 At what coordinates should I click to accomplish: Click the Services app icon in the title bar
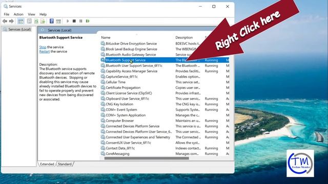pyautogui.click(x=6, y=7)
